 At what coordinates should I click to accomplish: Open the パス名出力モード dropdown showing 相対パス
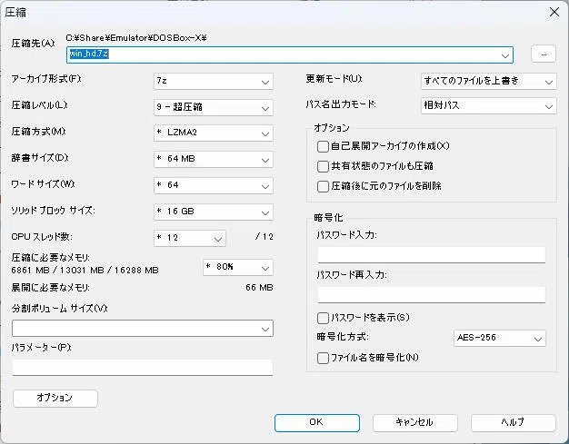[488, 105]
